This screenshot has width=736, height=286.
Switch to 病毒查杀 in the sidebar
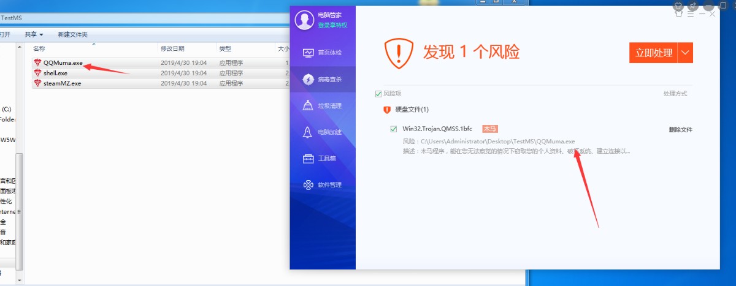[323, 80]
